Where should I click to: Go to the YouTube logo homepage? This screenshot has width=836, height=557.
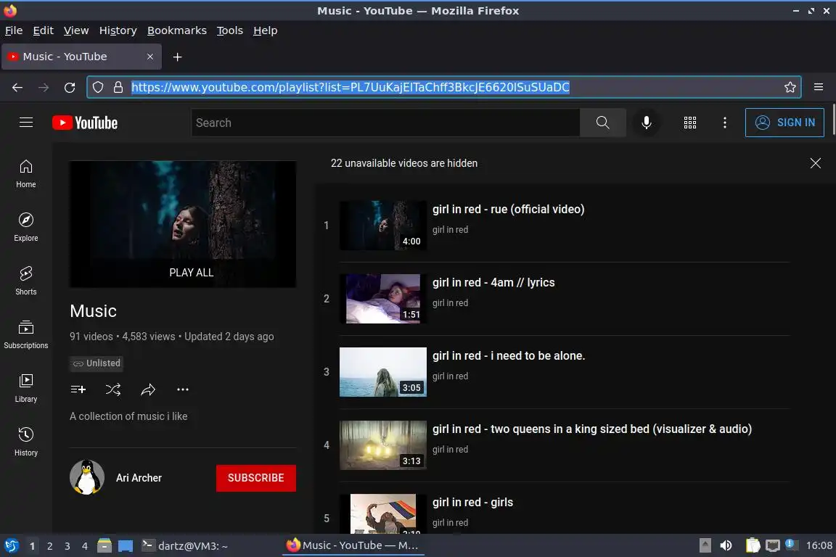click(85, 123)
